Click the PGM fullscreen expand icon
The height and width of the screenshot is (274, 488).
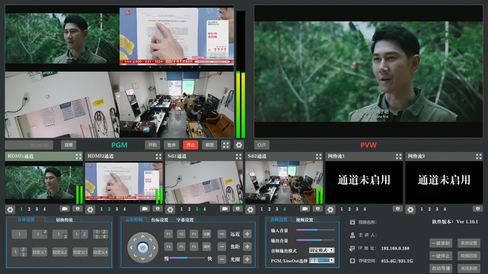[x=225, y=145]
